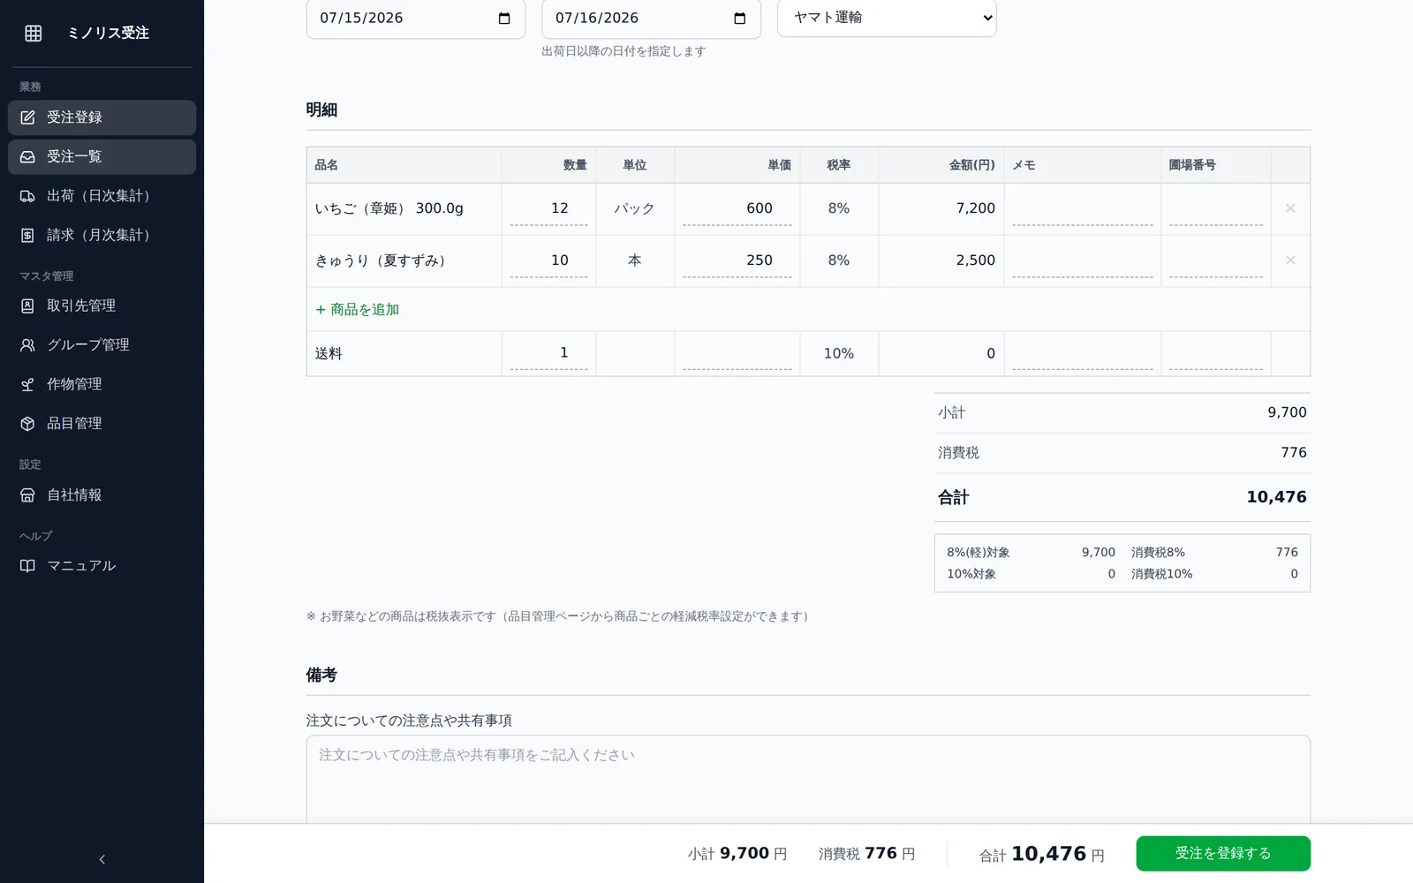Open 取引先管理 in the sidebar
This screenshot has width=1413, height=883.
click(102, 306)
